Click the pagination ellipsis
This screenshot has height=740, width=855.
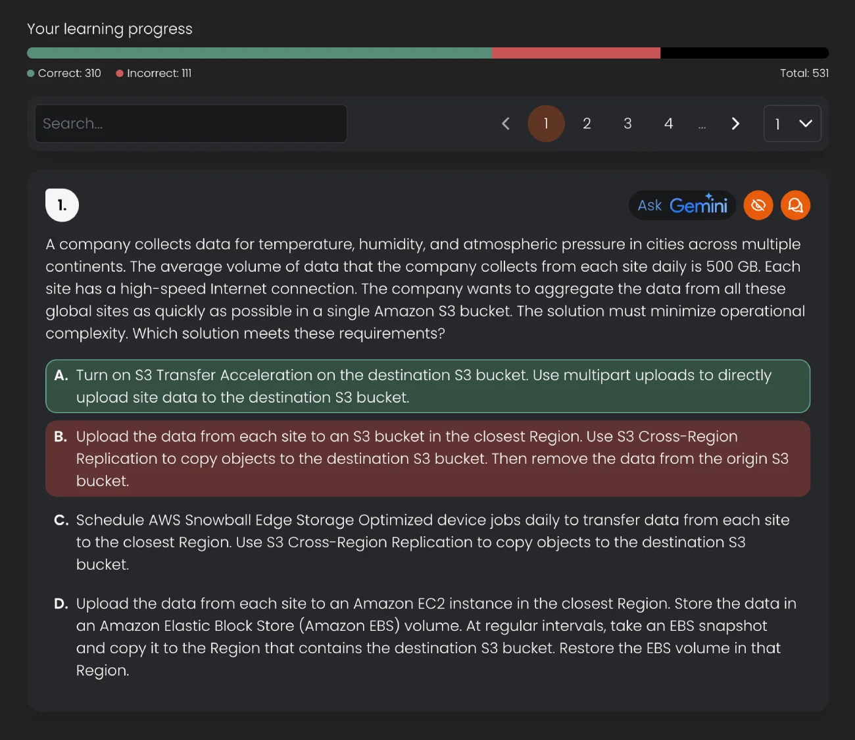pos(702,125)
